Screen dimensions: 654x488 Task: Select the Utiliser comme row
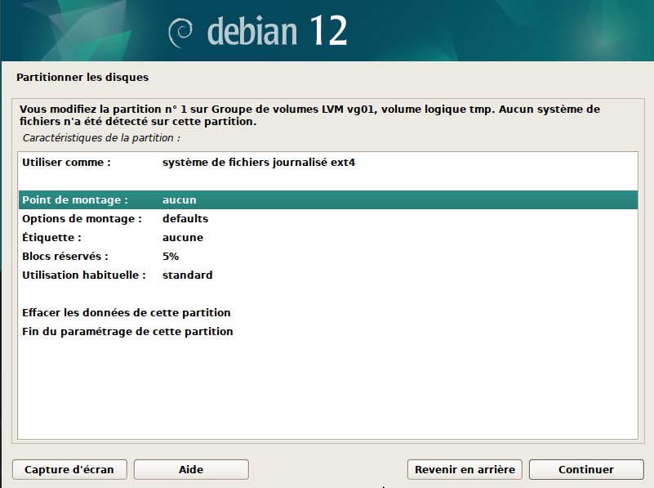pyautogui.click(x=328, y=163)
